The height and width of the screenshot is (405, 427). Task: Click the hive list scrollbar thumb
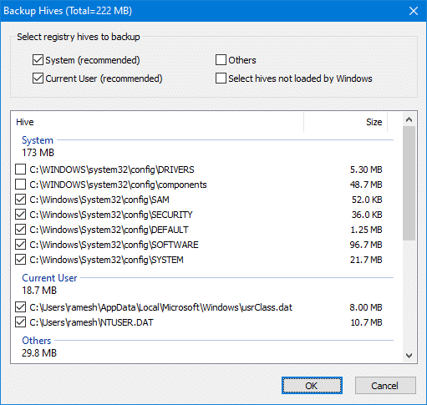[409, 183]
